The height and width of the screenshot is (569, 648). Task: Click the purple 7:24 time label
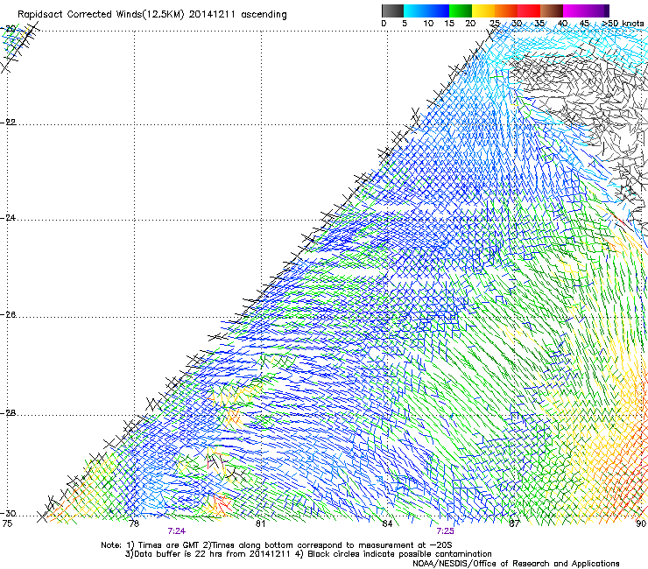coord(177,531)
